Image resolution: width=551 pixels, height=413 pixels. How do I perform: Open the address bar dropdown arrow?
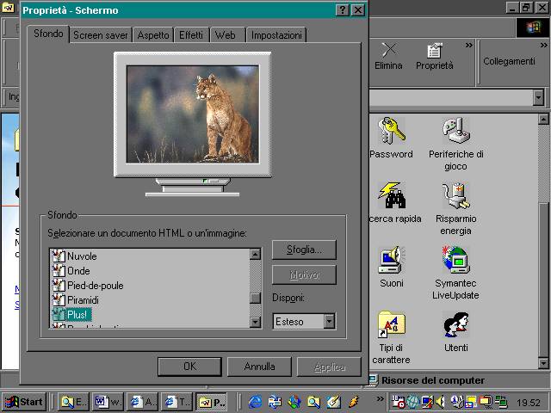(538, 97)
